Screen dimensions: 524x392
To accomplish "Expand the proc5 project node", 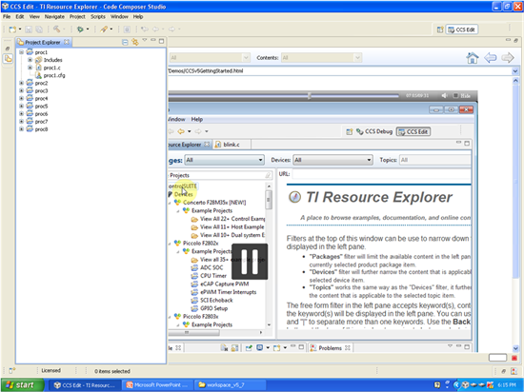I will click(x=21, y=107).
